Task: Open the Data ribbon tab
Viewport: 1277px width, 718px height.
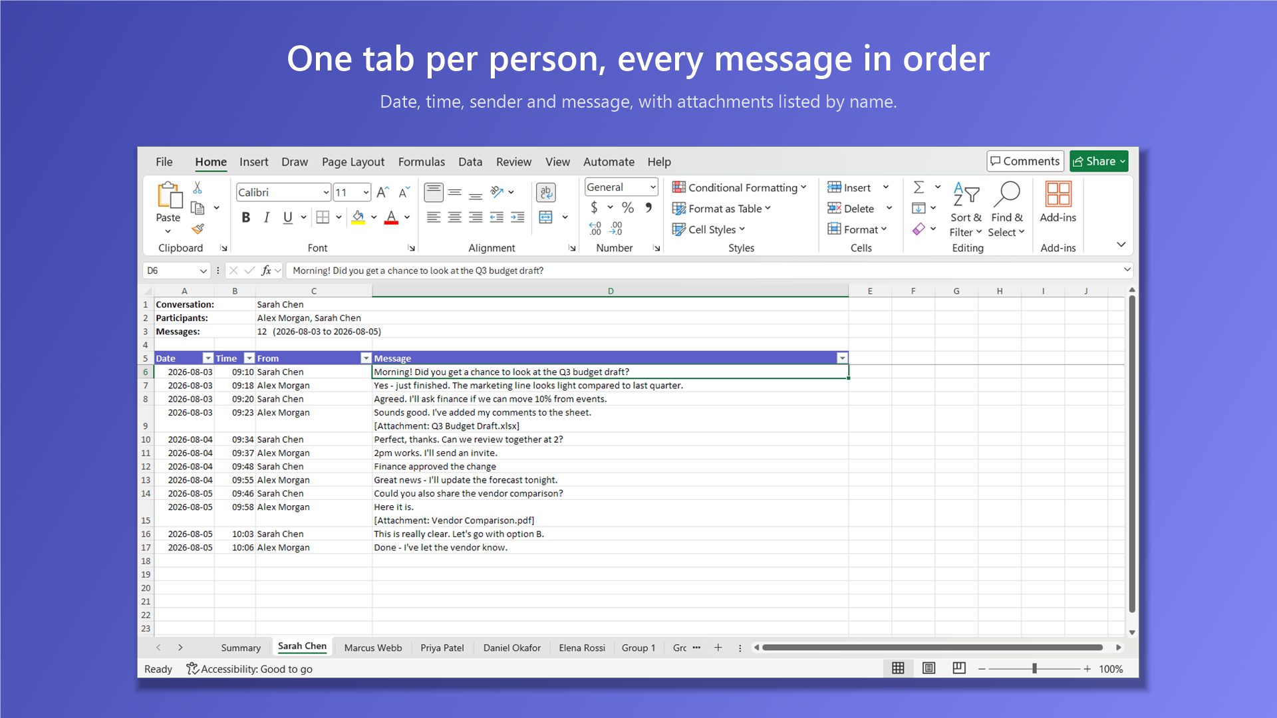Action: [x=470, y=162]
